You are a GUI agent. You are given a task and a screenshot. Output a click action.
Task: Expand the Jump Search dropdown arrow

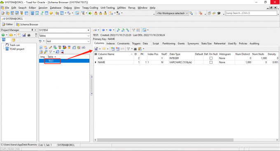278,14
